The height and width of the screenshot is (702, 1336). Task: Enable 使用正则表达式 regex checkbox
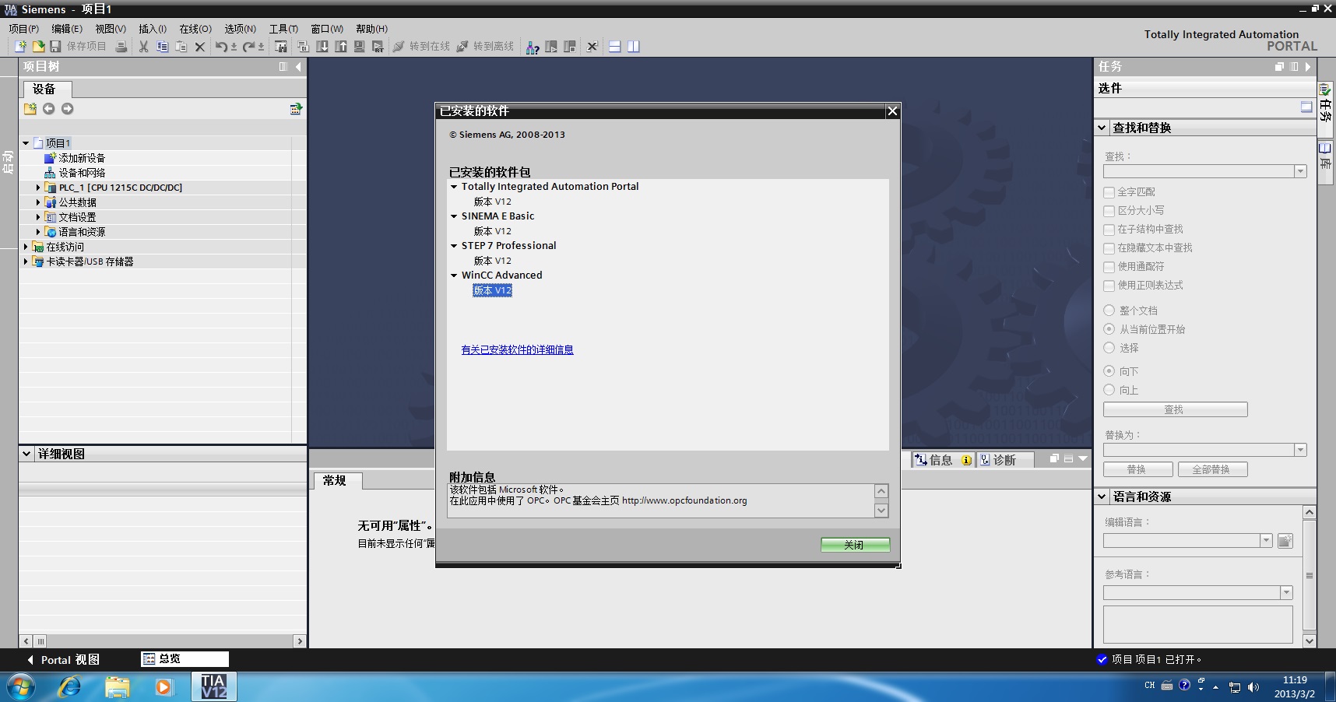pyautogui.click(x=1109, y=286)
